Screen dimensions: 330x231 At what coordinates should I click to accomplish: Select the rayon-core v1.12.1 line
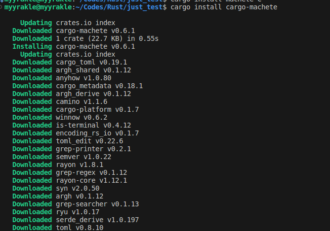[x=91, y=180]
